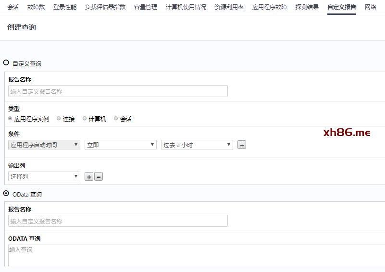
Task: Expand the 立即 operator dropdown
Action: (120, 145)
